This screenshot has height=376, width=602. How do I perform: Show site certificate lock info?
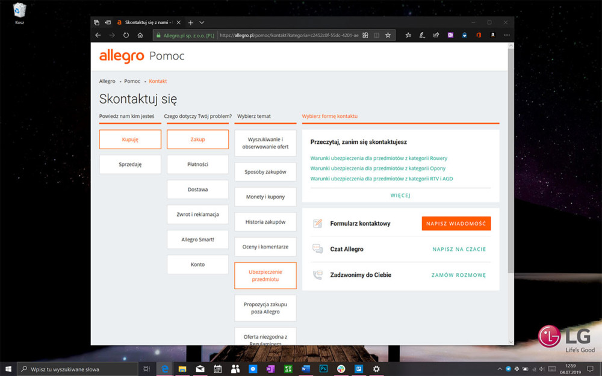tap(158, 35)
